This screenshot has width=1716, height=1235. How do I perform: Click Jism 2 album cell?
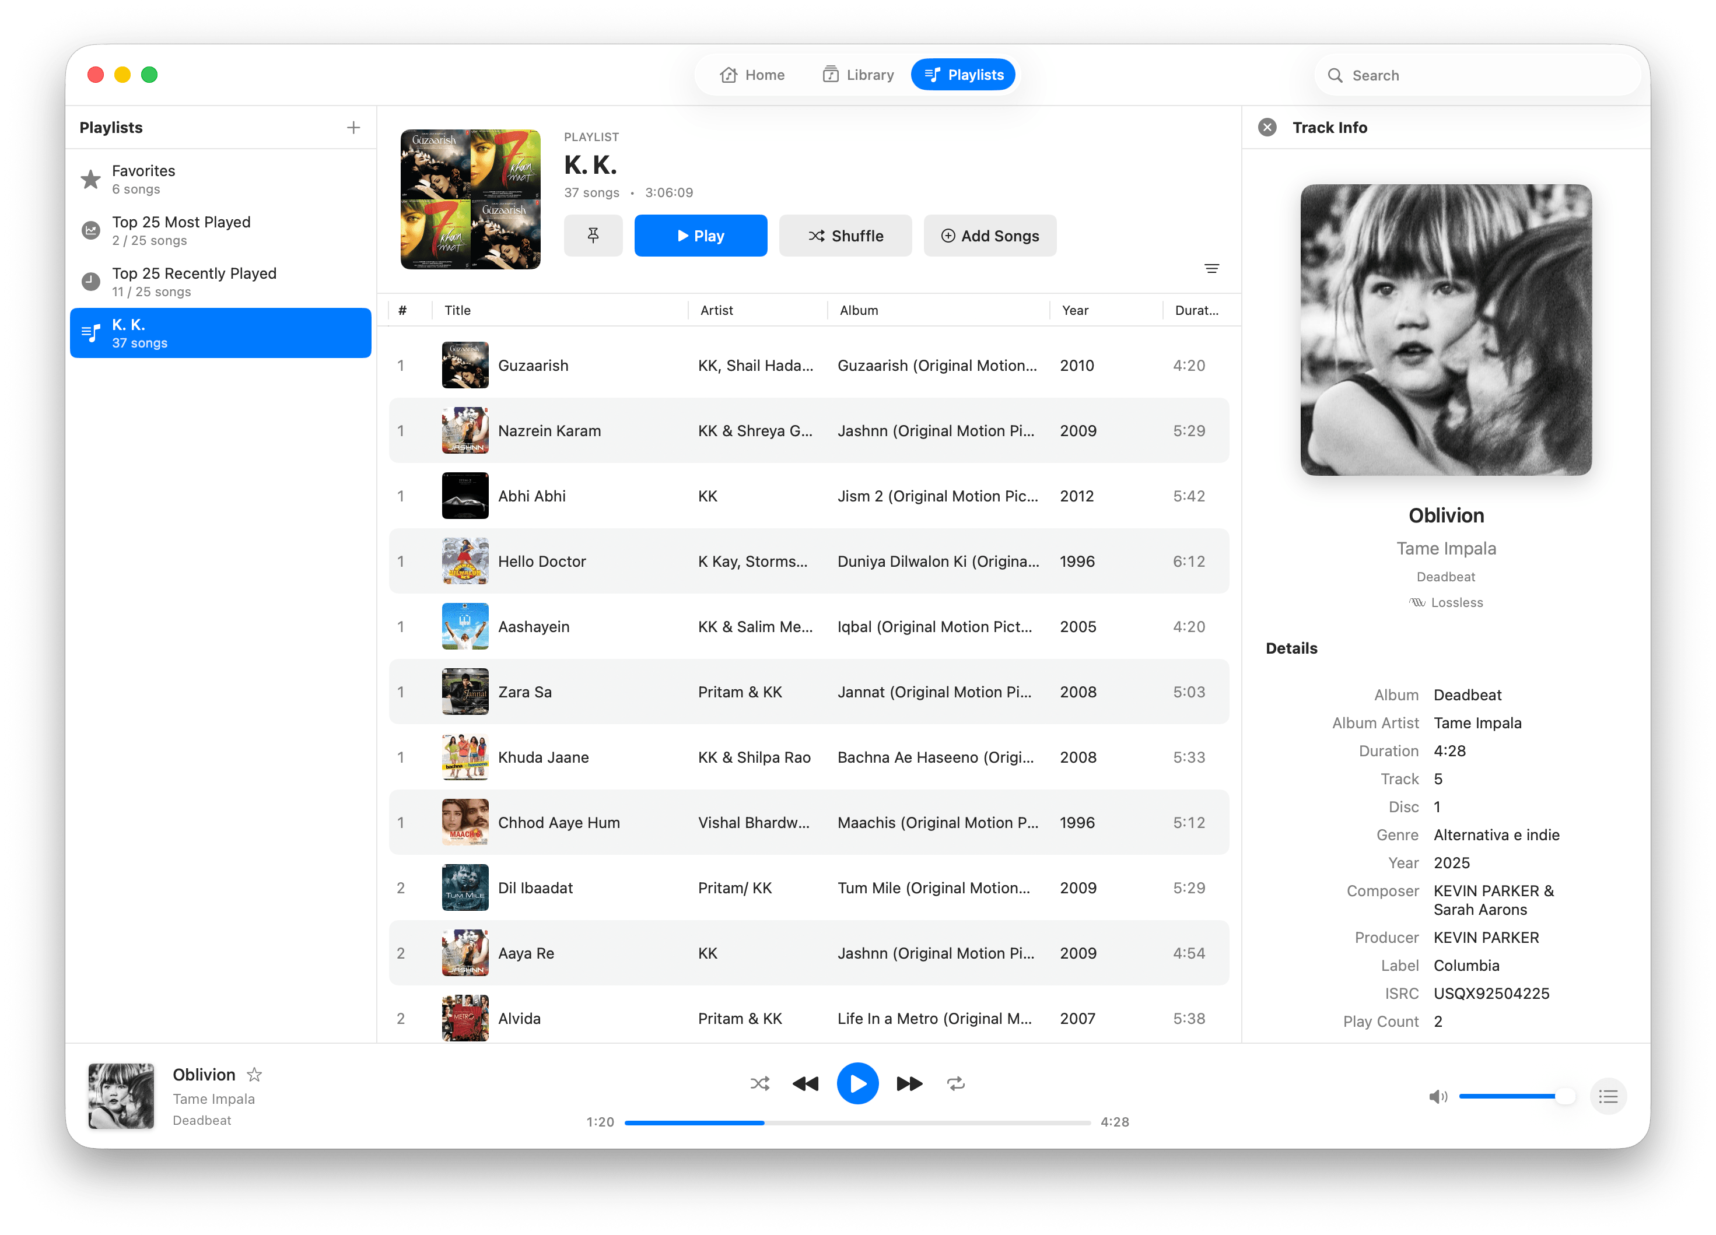(937, 496)
